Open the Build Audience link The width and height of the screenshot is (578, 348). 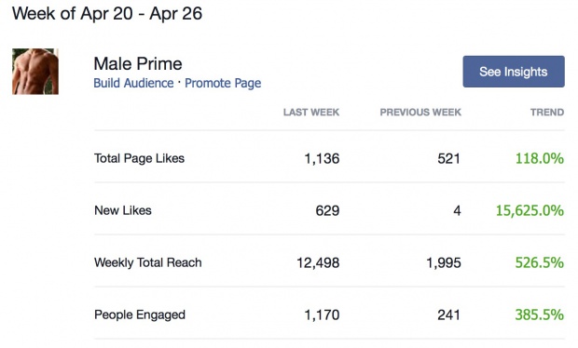133,83
